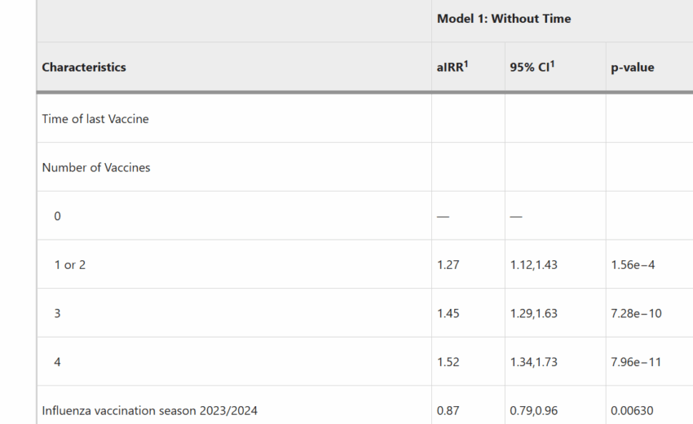
Task: Click the confidence interval 1.12,1.43
Action: pos(533,265)
